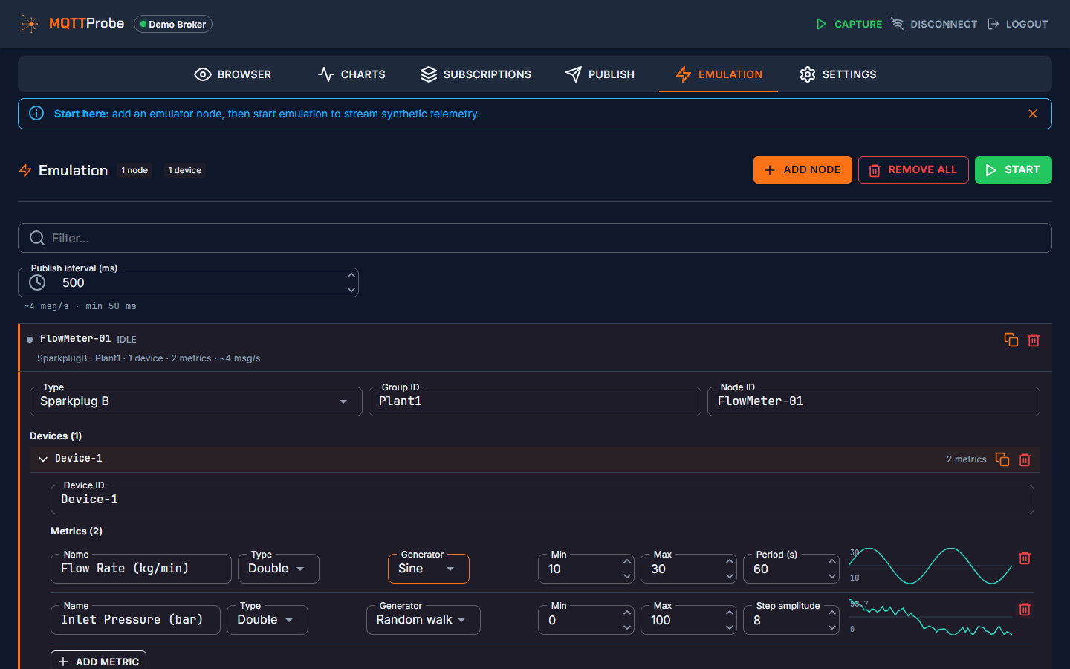
Task: Duplicate Device-1 copy icon
Action: (x=1002, y=459)
